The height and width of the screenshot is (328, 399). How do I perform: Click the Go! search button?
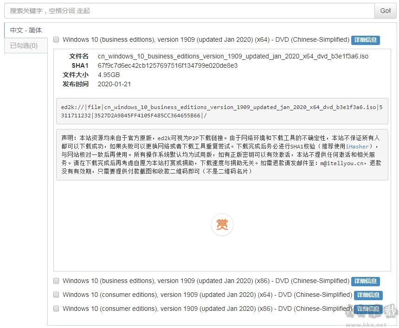[x=385, y=11]
